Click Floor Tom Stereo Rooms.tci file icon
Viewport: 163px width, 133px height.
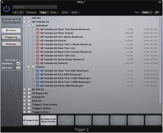click(x=37, y=29)
